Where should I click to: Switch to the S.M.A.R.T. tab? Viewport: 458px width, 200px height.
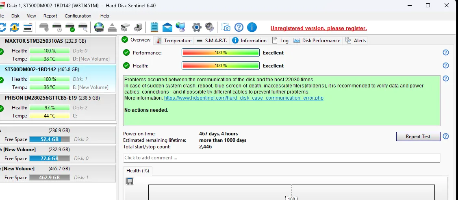point(212,41)
